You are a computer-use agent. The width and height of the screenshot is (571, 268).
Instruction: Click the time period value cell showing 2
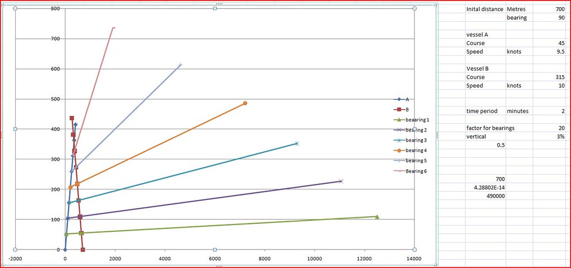pos(561,111)
